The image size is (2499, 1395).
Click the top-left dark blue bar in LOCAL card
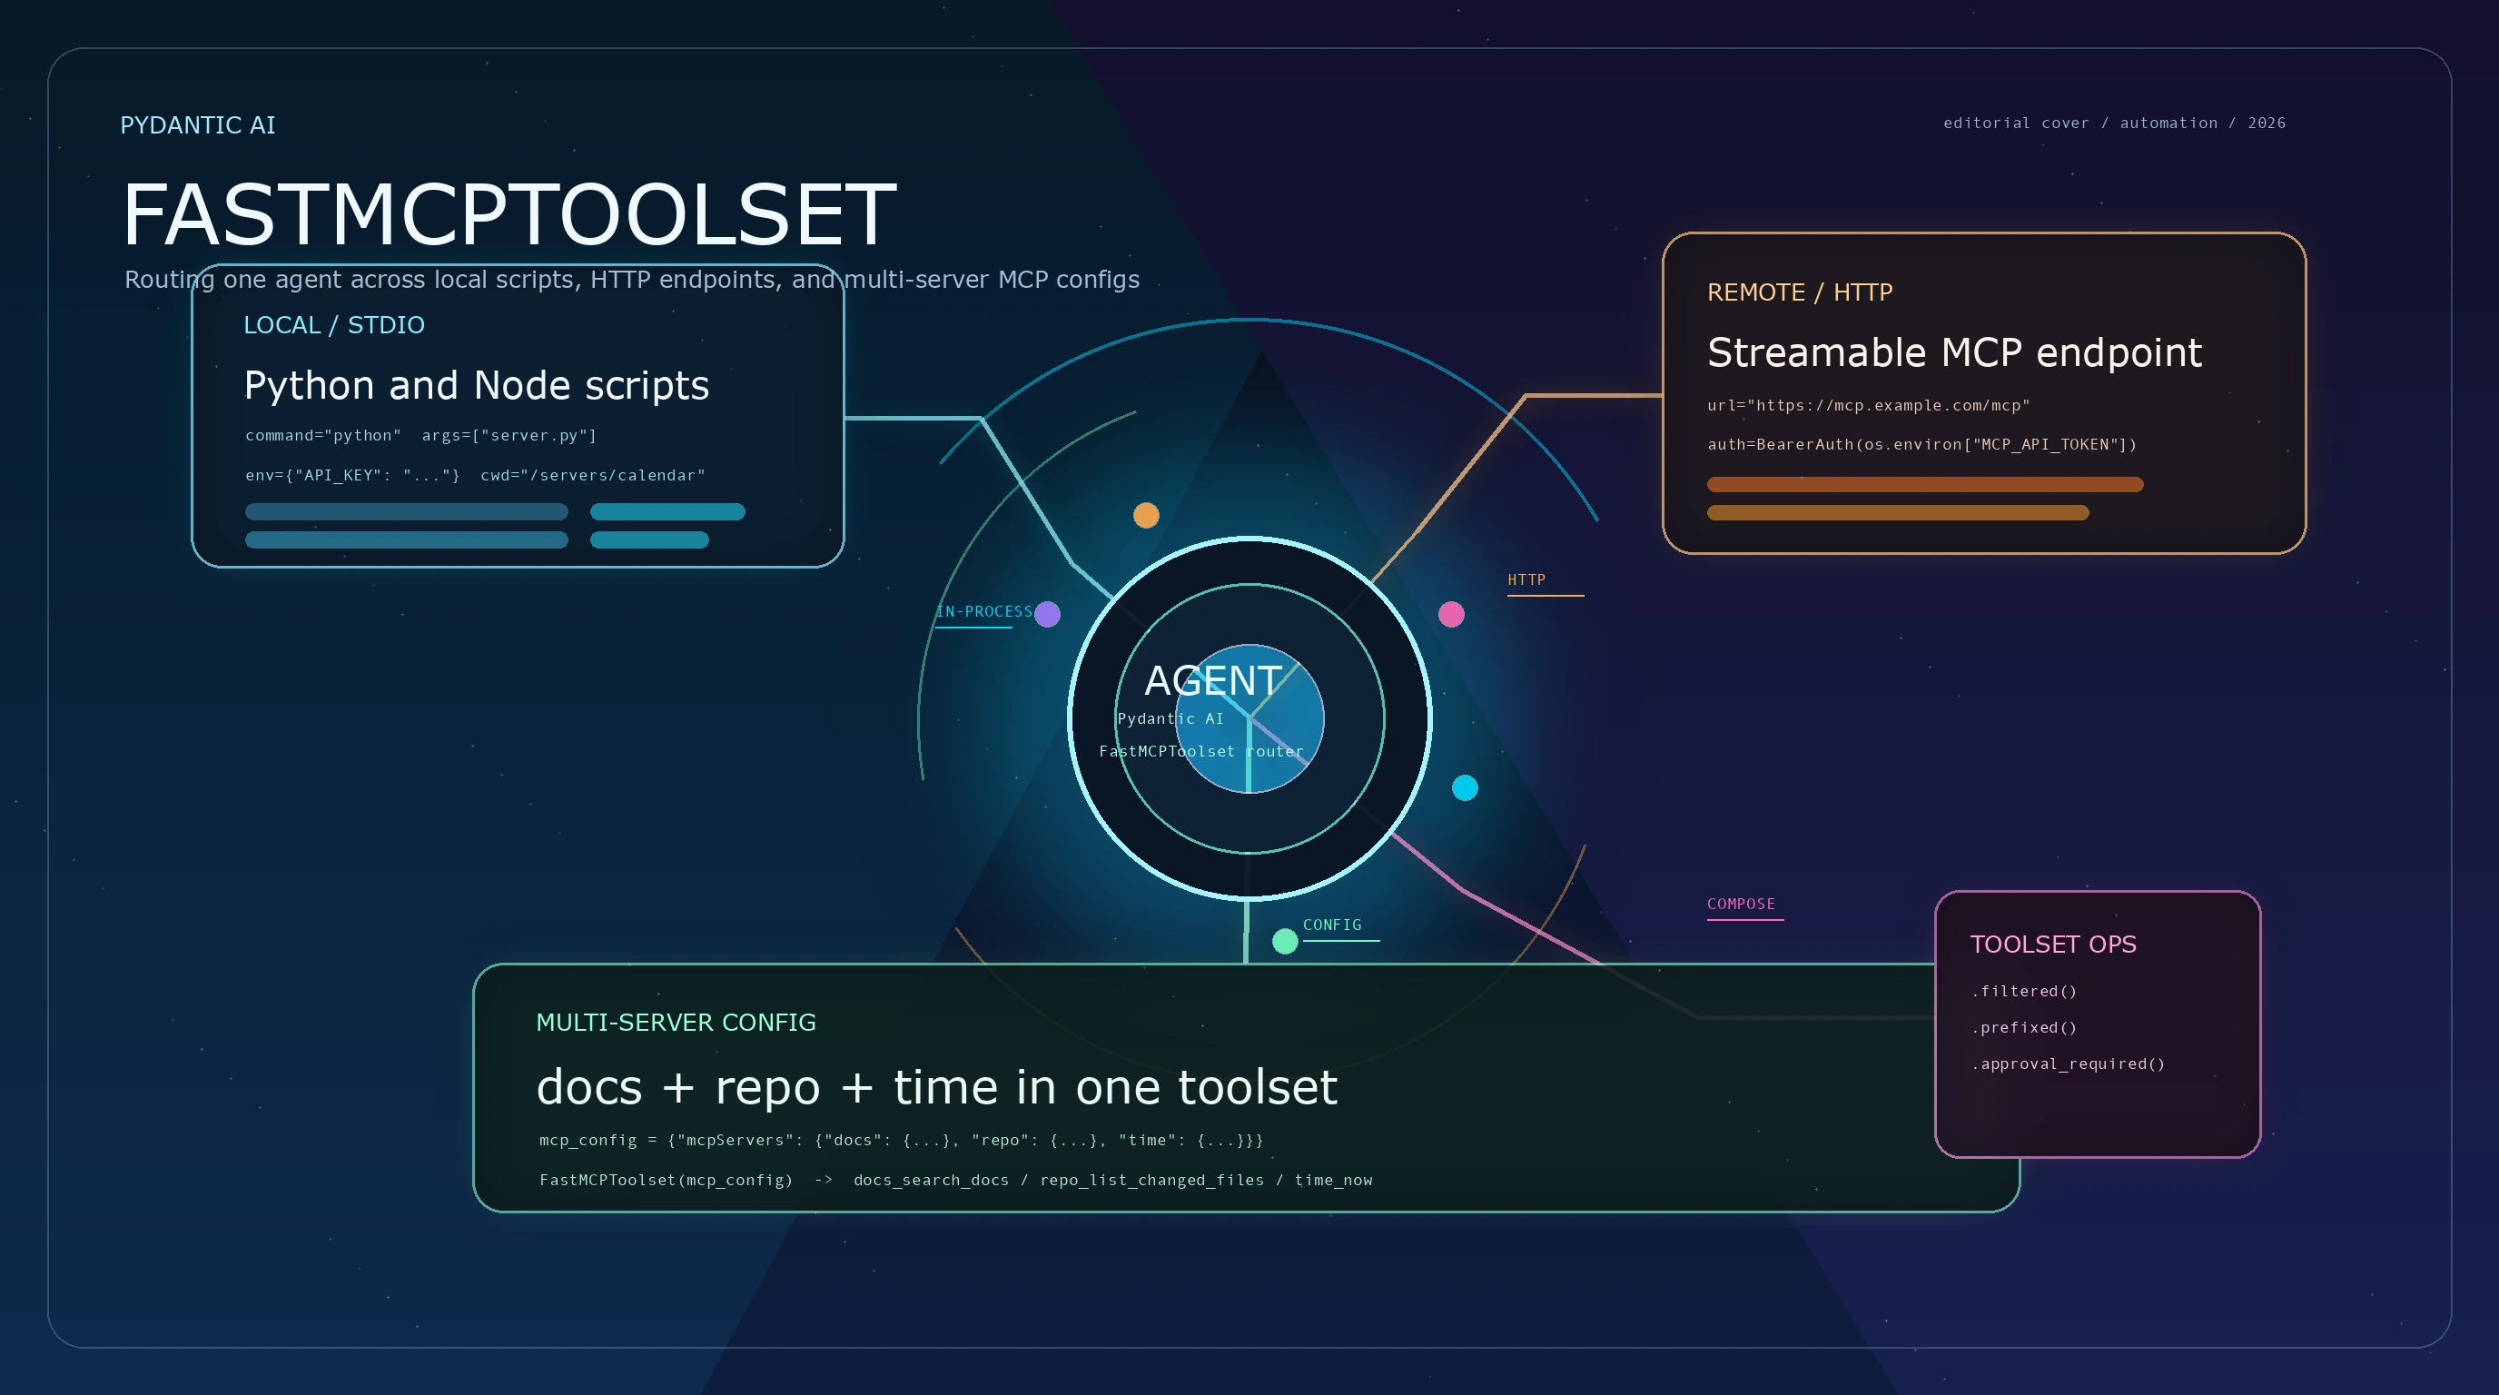[407, 511]
